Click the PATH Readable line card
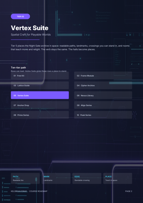 pyautogui.click(x=25, y=178)
